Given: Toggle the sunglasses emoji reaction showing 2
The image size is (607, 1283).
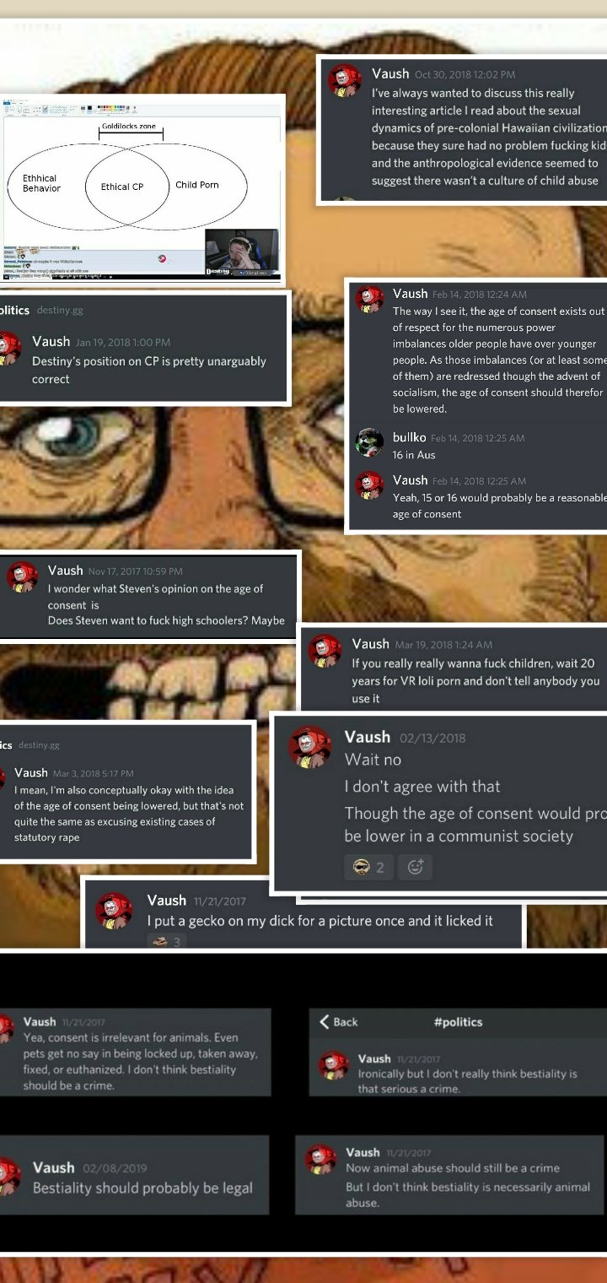Looking at the screenshot, I should (368, 867).
